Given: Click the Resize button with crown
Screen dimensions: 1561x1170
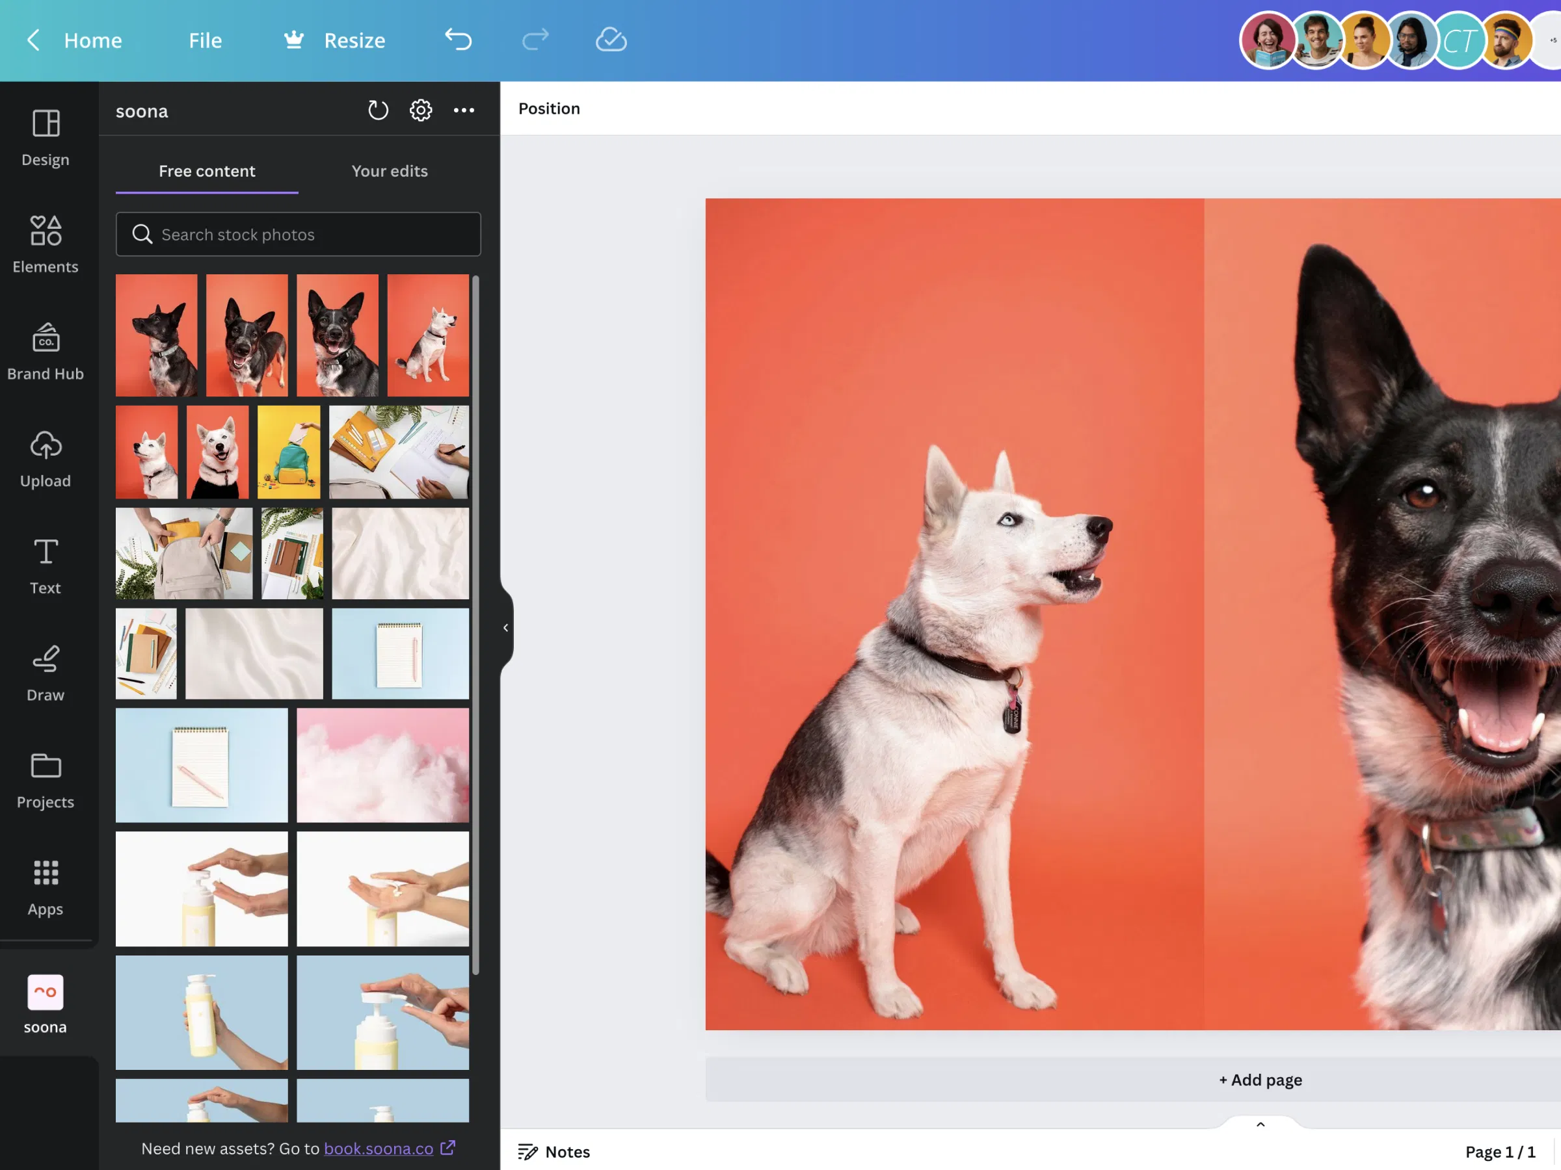Looking at the screenshot, I should pyautogui.click(x=334, y=40).
